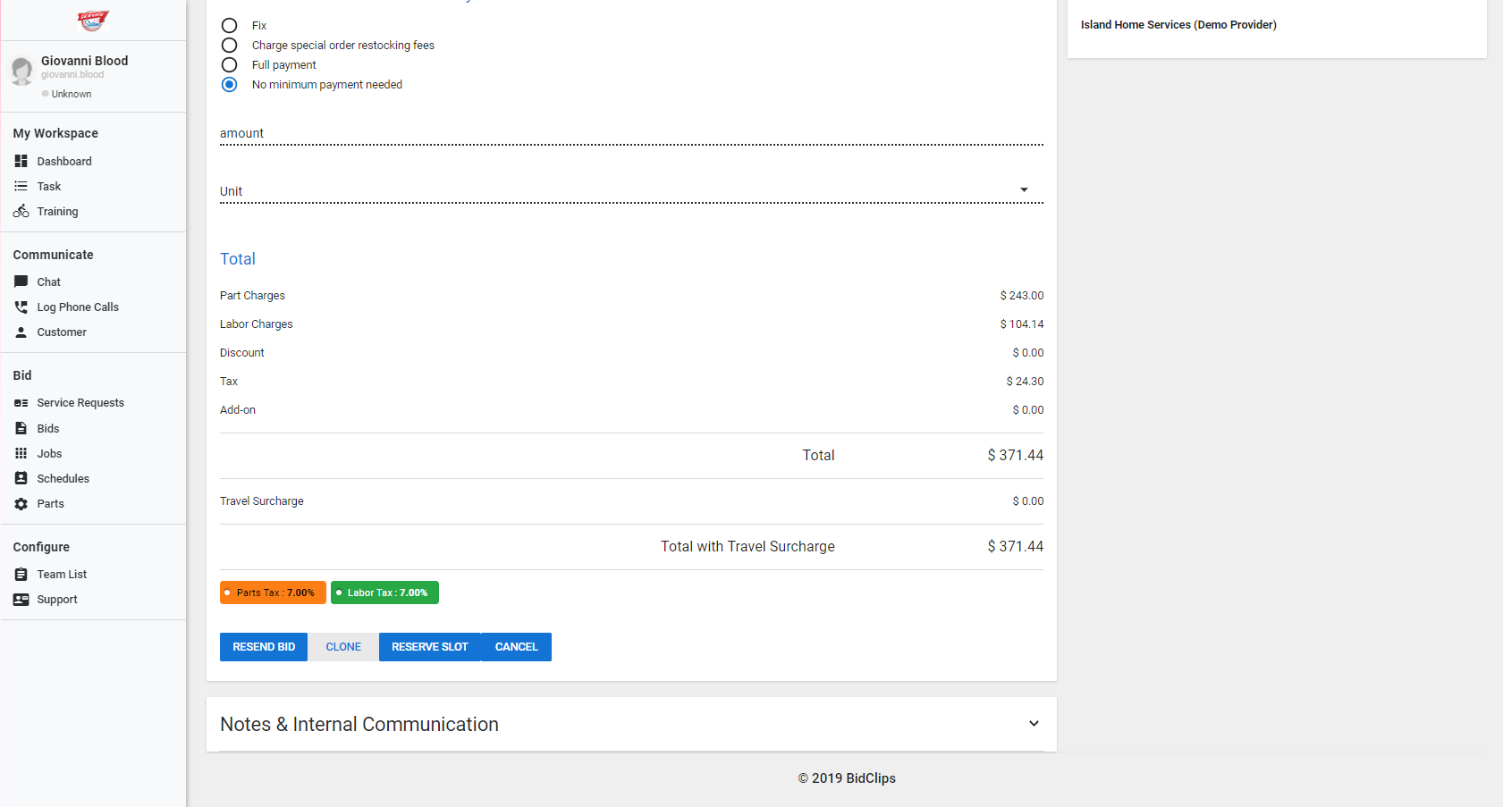The height and width of the screenshot is (807, 1503).
Task: Open Parts section
Action: [x=51, y=504]
